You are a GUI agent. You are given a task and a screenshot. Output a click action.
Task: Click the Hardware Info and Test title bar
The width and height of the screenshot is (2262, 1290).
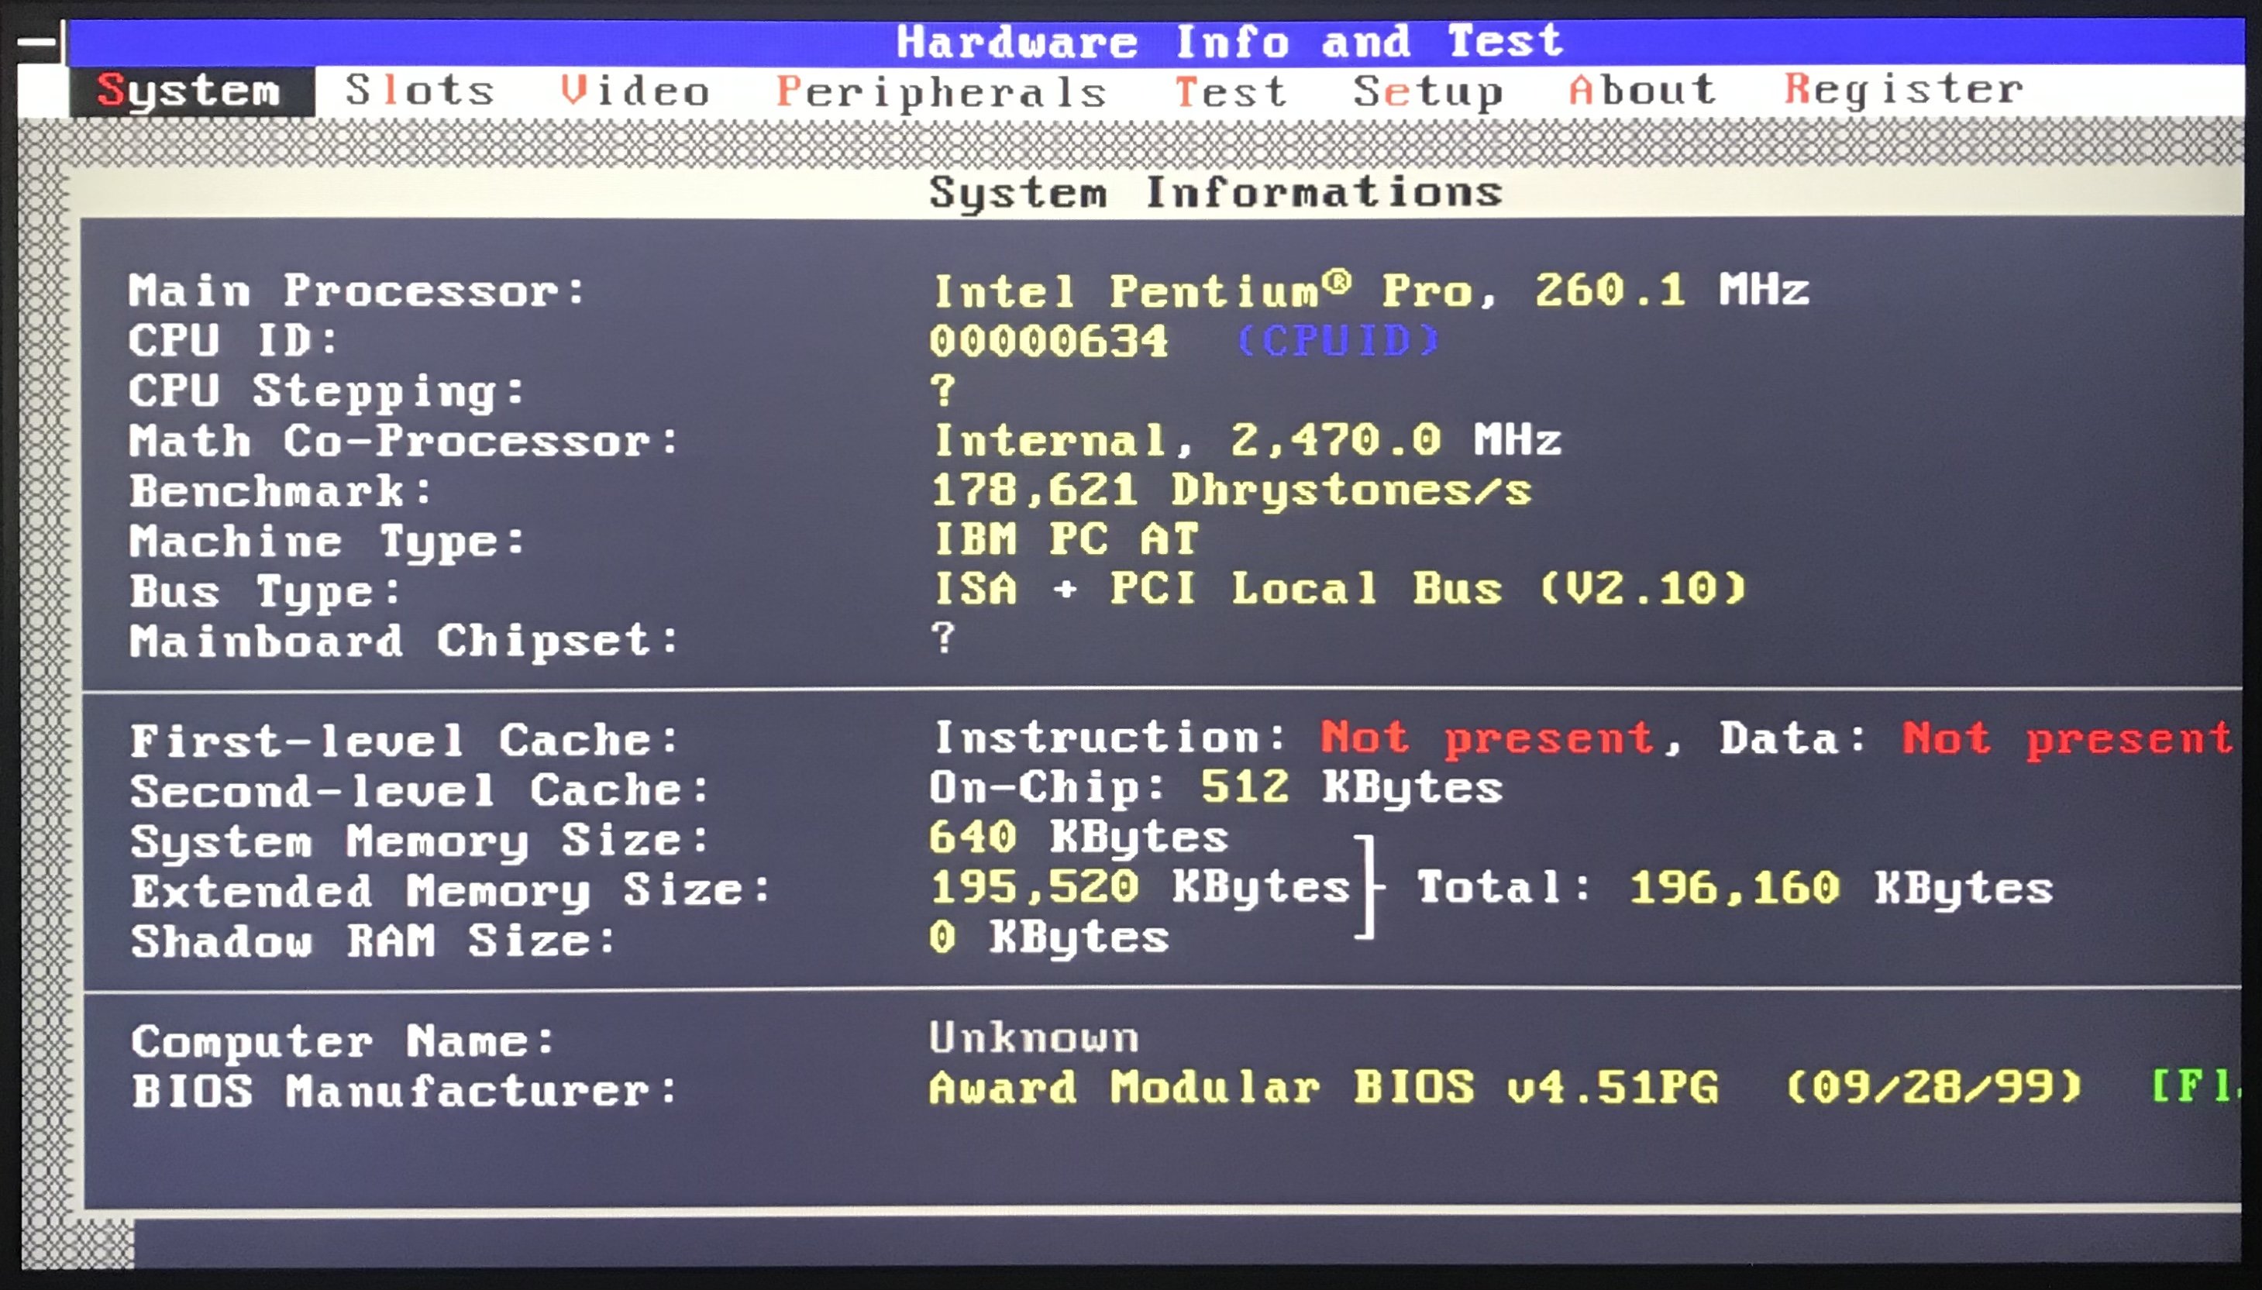[x=1228, y=42]
